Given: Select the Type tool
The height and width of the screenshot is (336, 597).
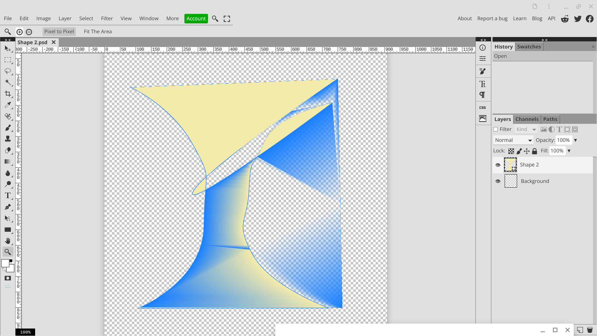Looking at the screenshot, I should 8,195.
